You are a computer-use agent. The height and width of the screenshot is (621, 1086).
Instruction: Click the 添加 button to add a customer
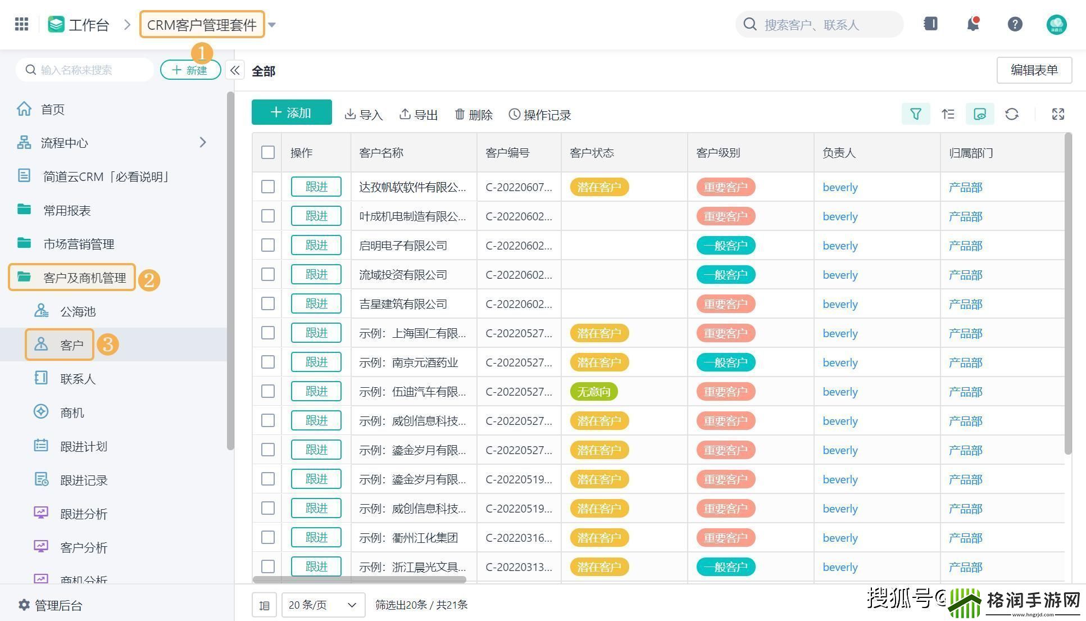pyautogui.click(x=292, y=112)
